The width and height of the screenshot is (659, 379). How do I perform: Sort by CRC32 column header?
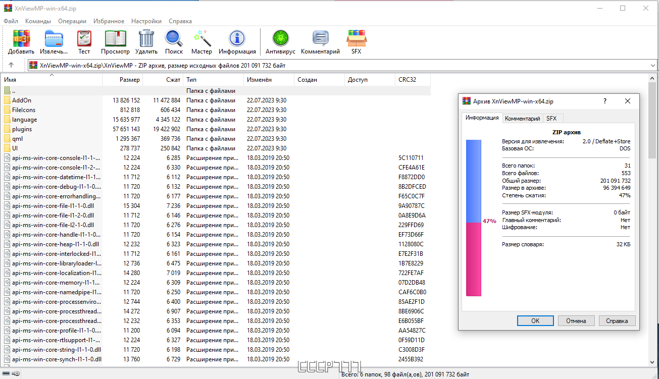click(413, 80)
